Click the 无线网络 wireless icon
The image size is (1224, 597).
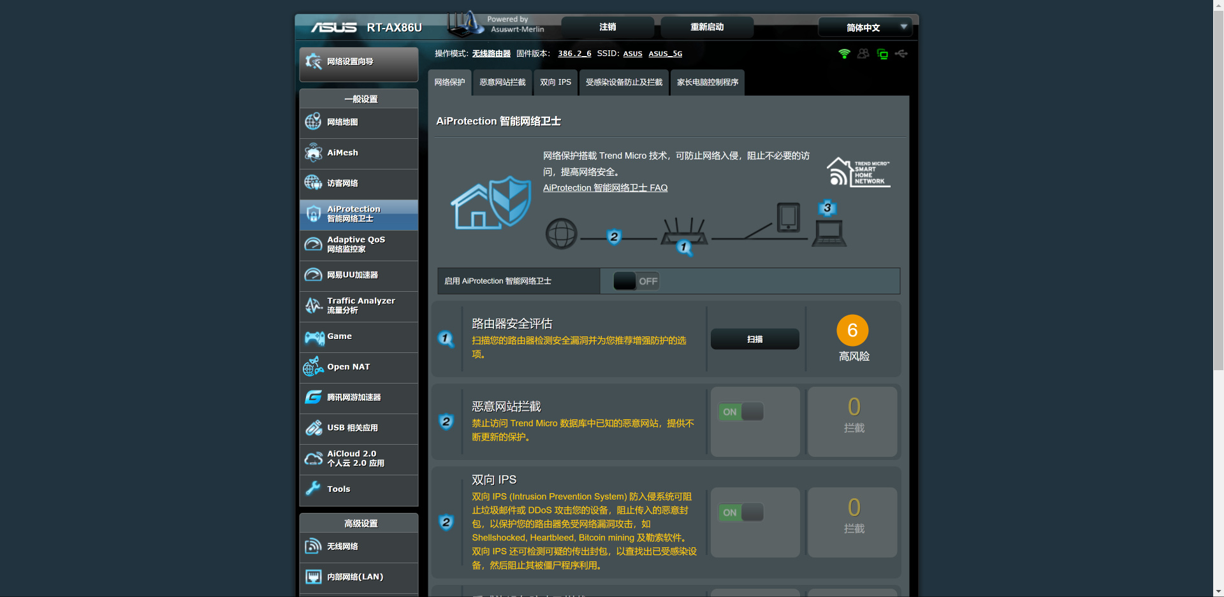pos(313,546)
